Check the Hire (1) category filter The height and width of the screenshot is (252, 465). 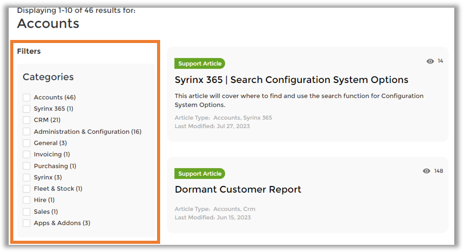(x=27, y=200)
